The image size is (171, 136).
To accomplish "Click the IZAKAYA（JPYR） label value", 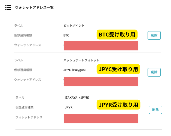I will 77,98.
